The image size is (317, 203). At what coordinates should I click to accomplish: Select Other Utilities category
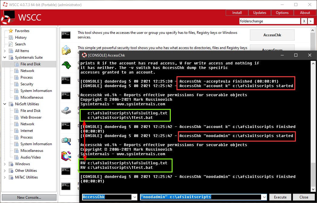26,171
